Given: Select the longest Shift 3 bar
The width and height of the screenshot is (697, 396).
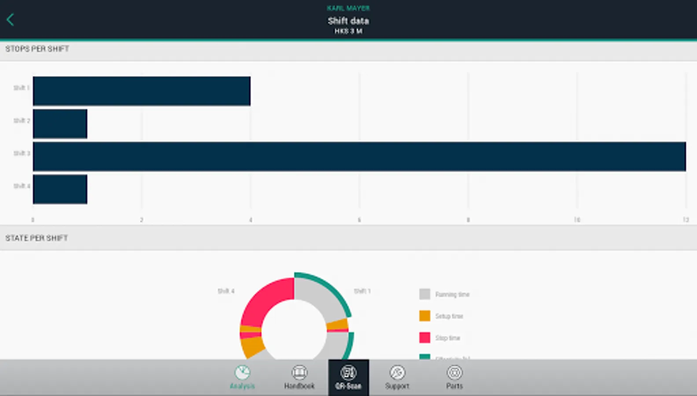Looking at the screenshot, I should [360, 156].
